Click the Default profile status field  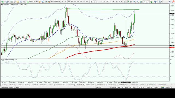pos(98,87)
